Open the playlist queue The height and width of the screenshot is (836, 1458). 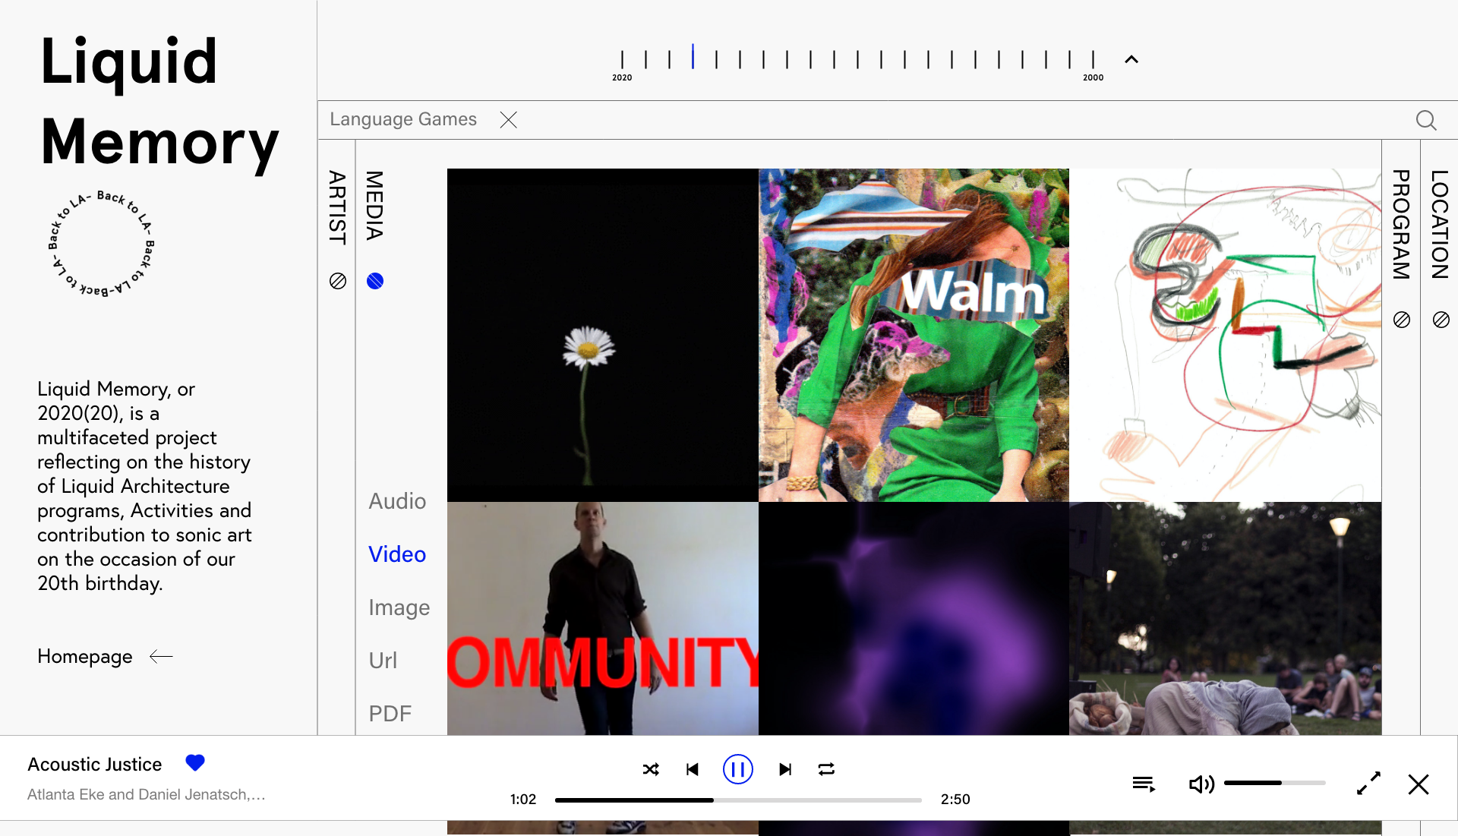click(x=1144, y=784)
